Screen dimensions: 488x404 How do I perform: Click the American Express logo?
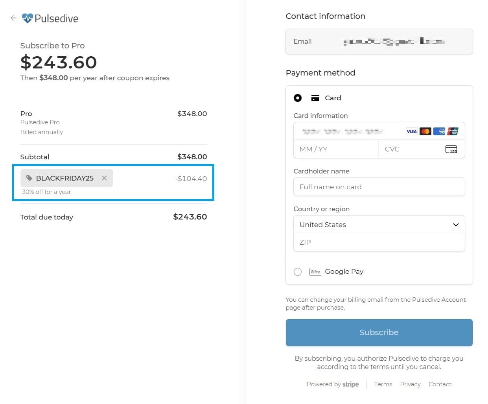pyautogui.click(x=439, y=131)
